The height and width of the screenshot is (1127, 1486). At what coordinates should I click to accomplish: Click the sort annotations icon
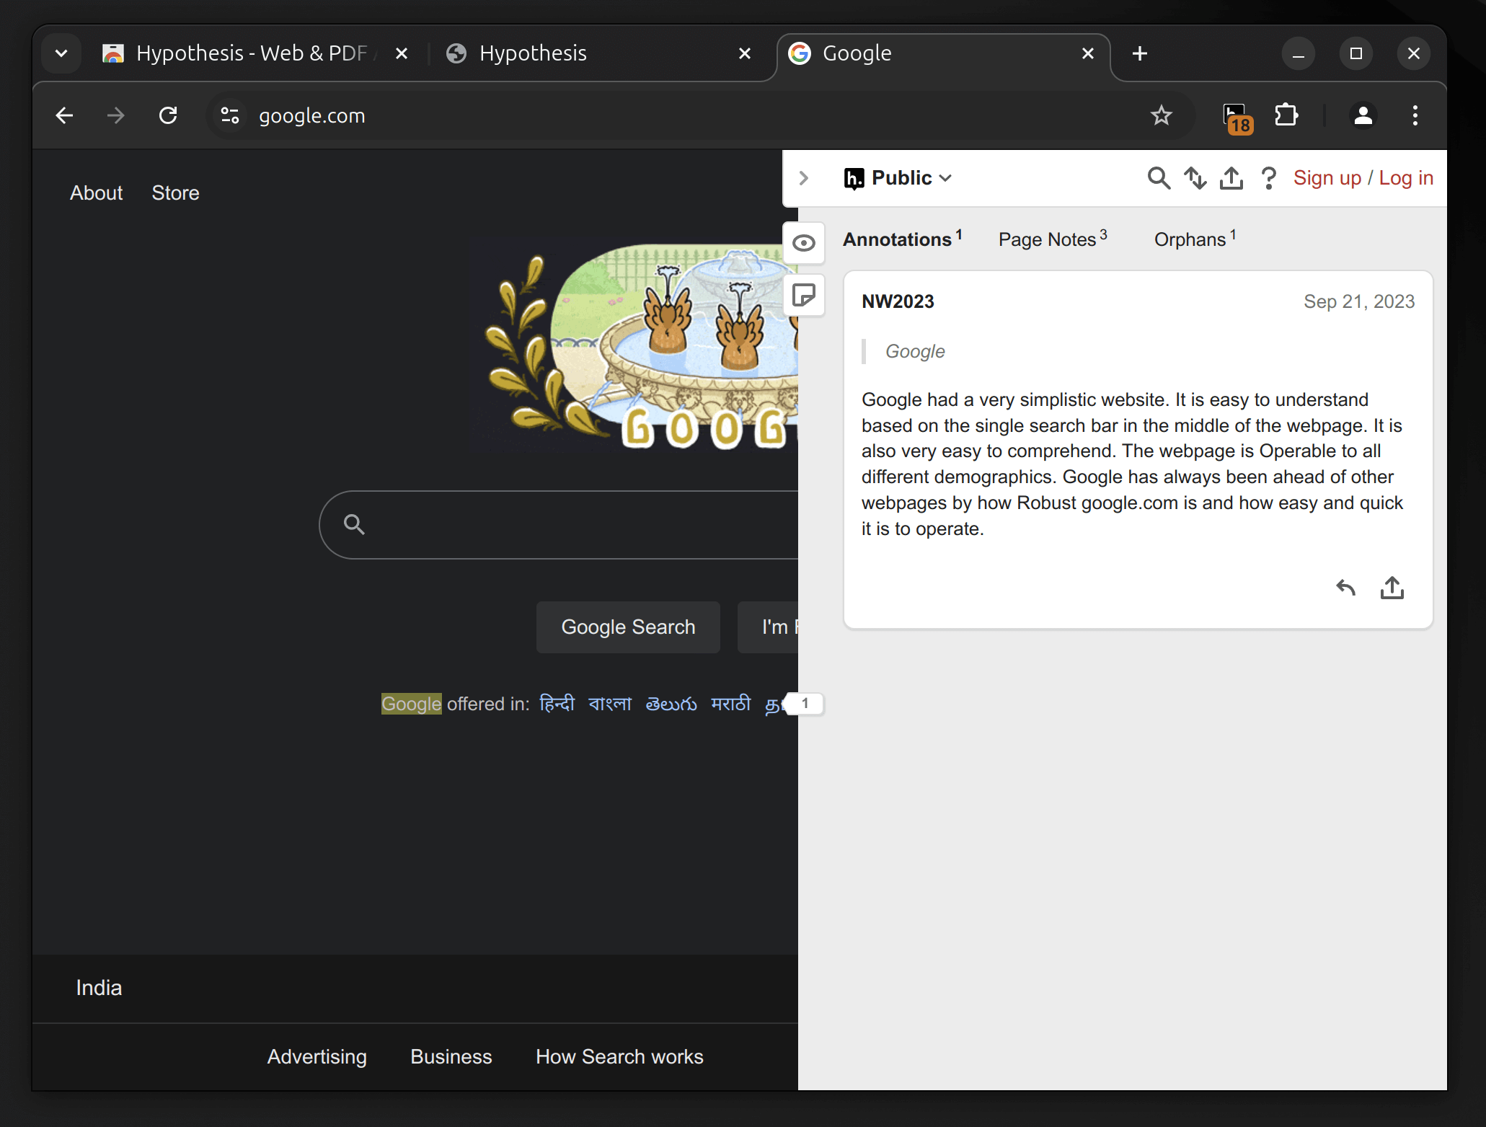click(1195, 178)
